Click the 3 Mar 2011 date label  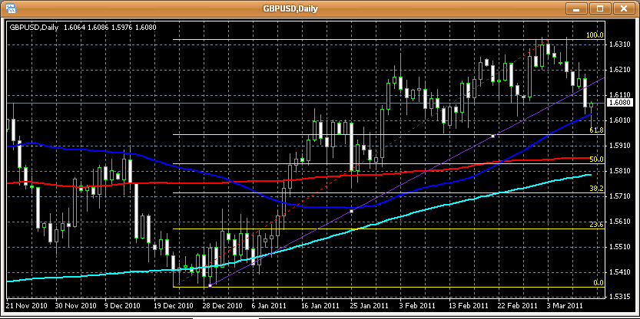tap(563, 305)
